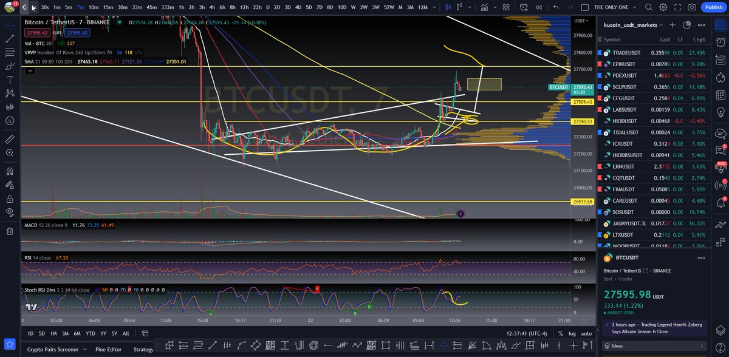The image size is (729, 357).
Task: Enter fullscreen mode
Action: [x=678, y=7]
